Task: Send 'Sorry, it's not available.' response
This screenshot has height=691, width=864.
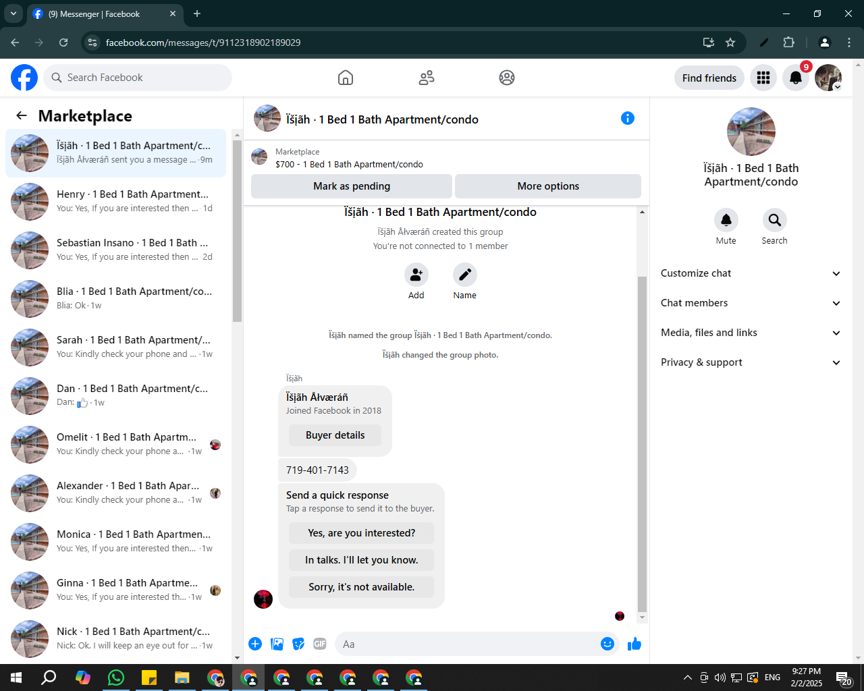Action: coord(361,587)
